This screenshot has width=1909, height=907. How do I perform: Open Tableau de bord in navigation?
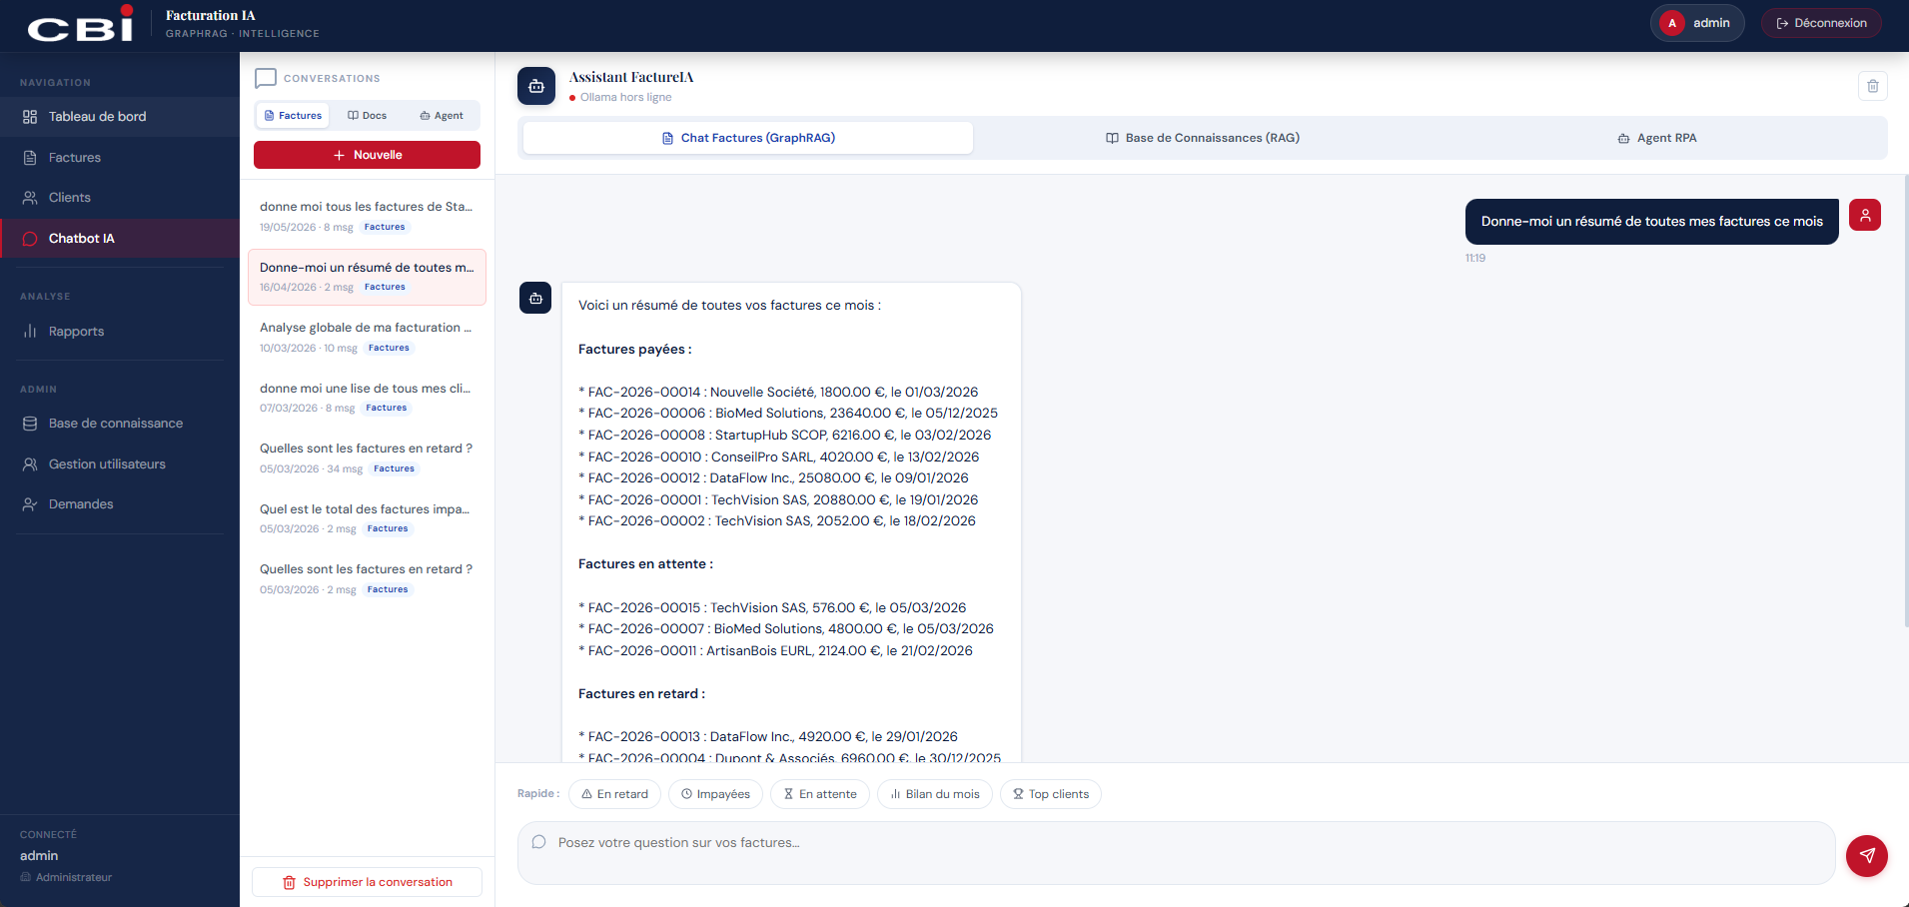(120, 117)
